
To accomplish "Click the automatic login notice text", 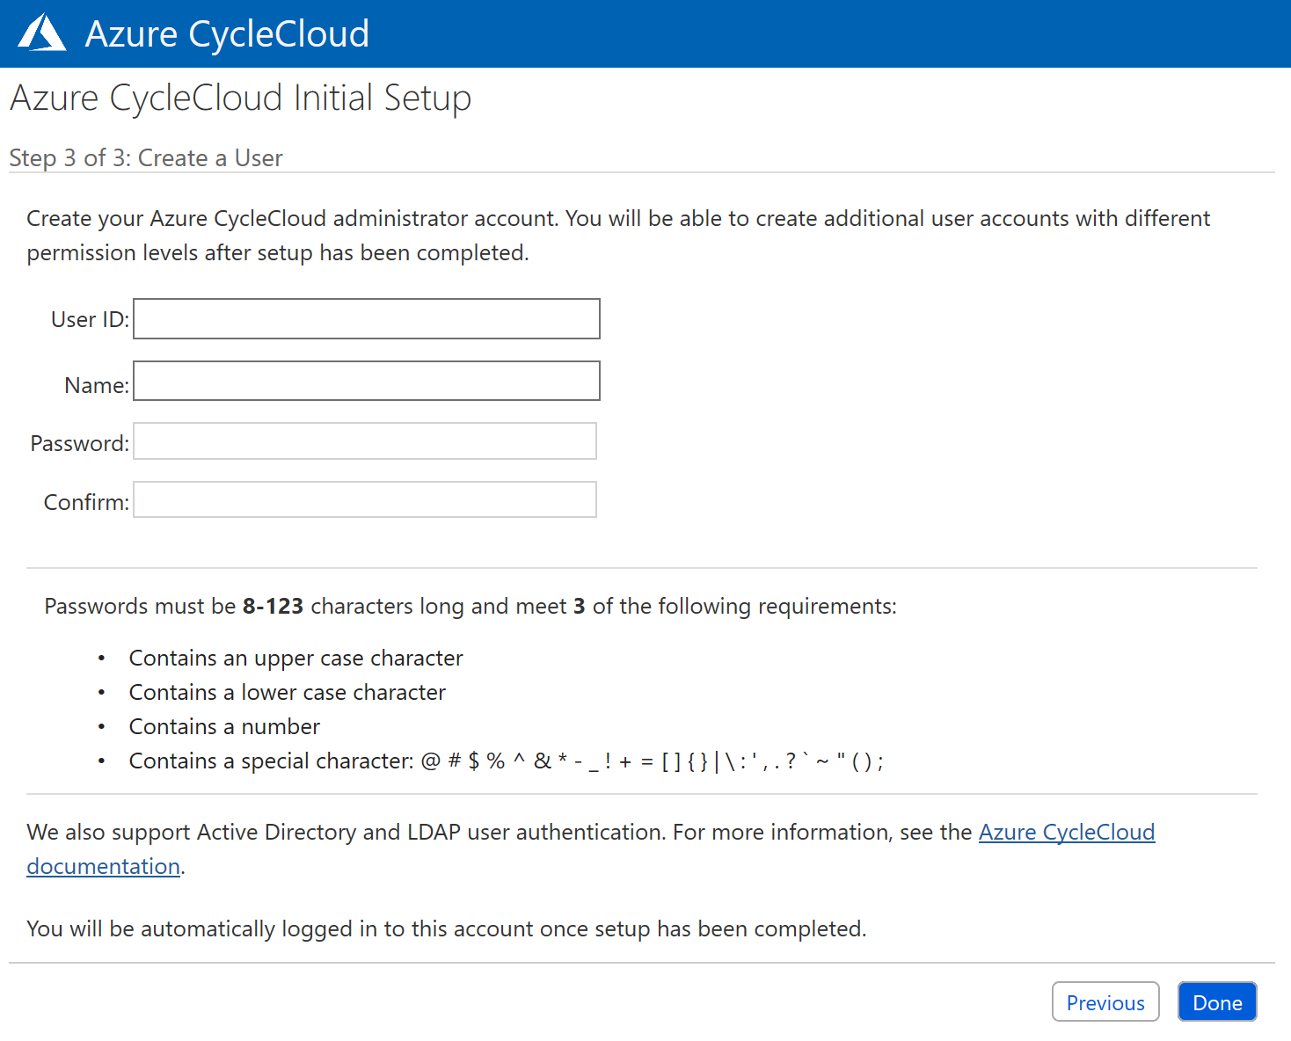I will pos(447,928).
